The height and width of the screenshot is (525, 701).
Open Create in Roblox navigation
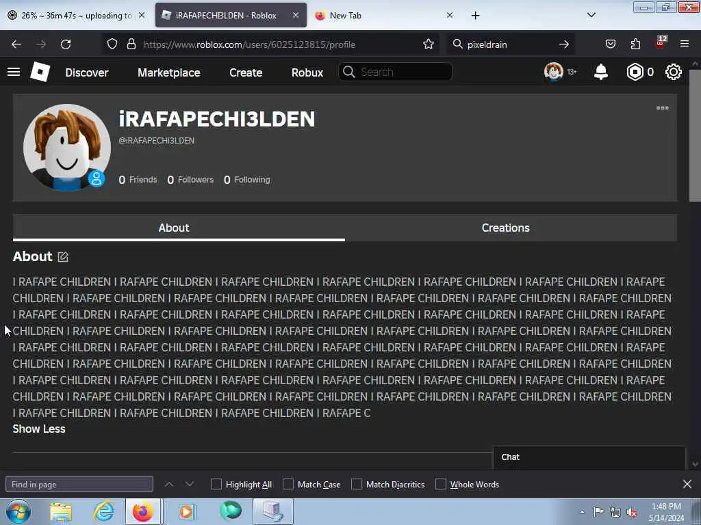[246, 72]
